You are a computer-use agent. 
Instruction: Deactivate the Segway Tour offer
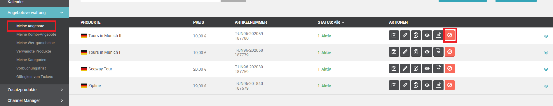tap(450, 69)
